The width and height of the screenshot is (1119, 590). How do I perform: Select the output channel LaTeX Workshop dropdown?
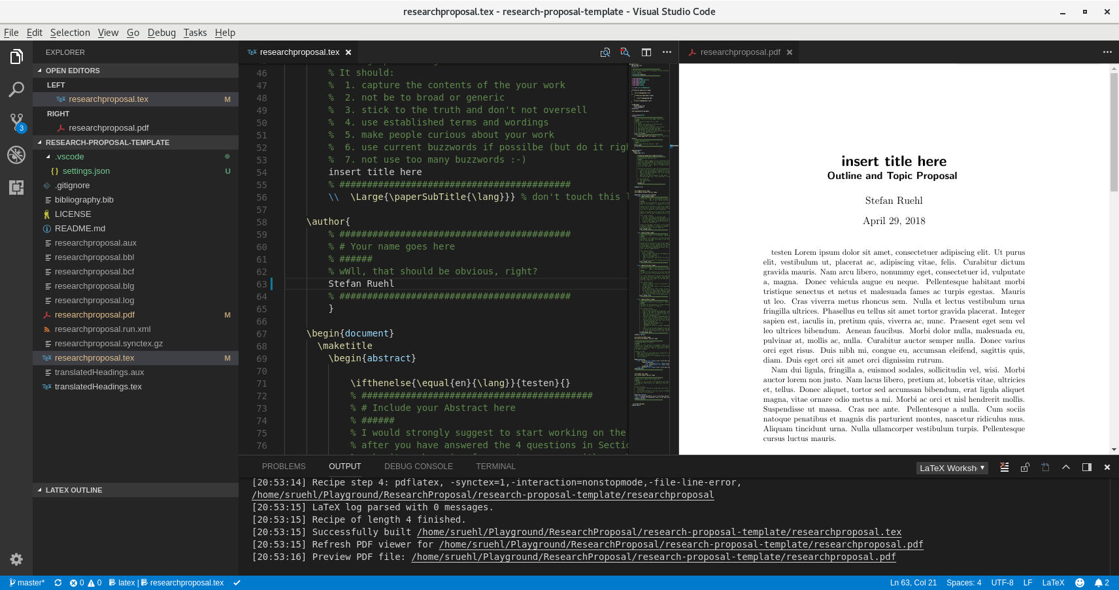click(952, 468)
